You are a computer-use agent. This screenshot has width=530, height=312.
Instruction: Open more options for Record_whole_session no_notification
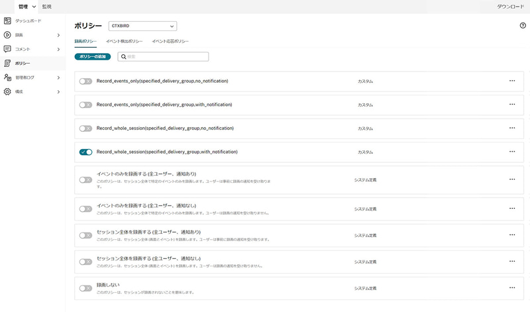(x=512, y=128)
